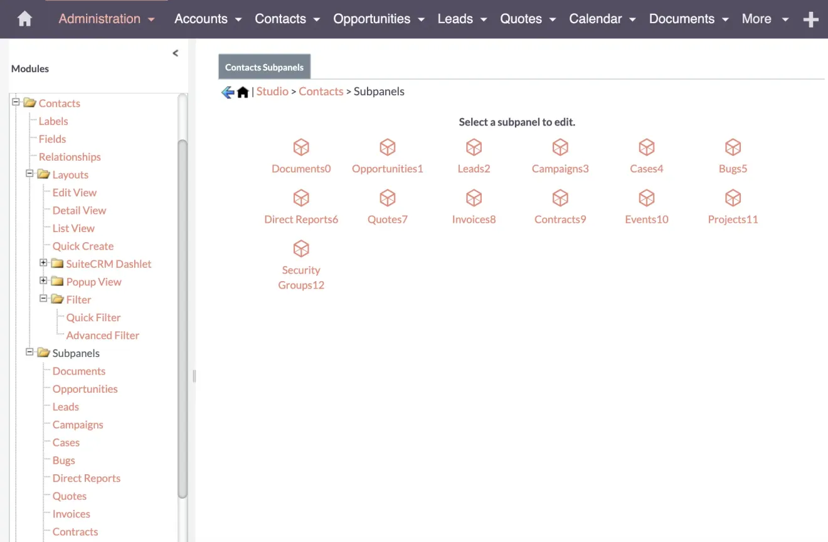The width and height of the screenshot is (828, 542).
Task: Click the Events10 subpanel icon
Action: [646, 205]
